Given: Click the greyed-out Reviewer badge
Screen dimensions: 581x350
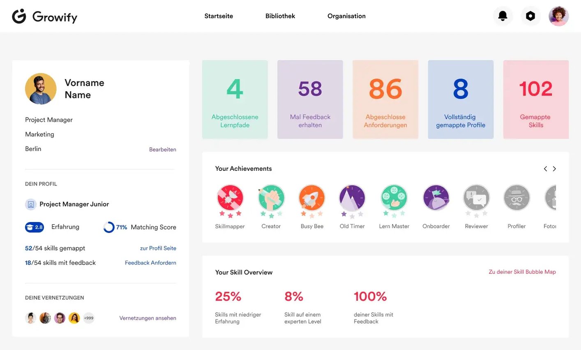Looking at the screenshot, I should [x=476, y=198].
